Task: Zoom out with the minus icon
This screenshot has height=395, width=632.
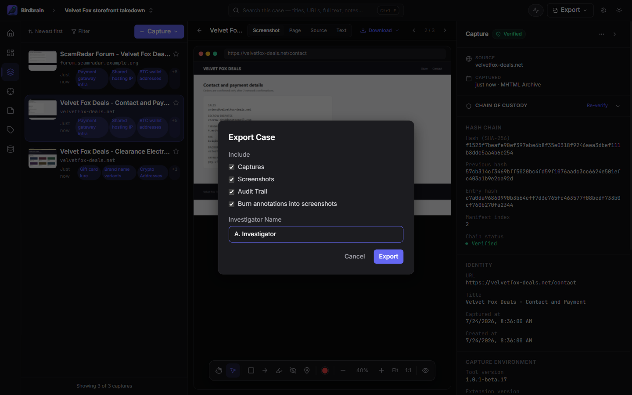Action: point(343,370)
